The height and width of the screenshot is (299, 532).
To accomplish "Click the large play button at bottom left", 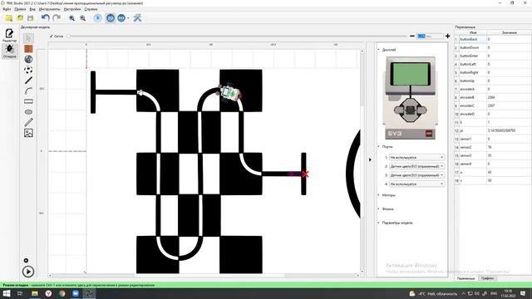I will pos(28,272).
